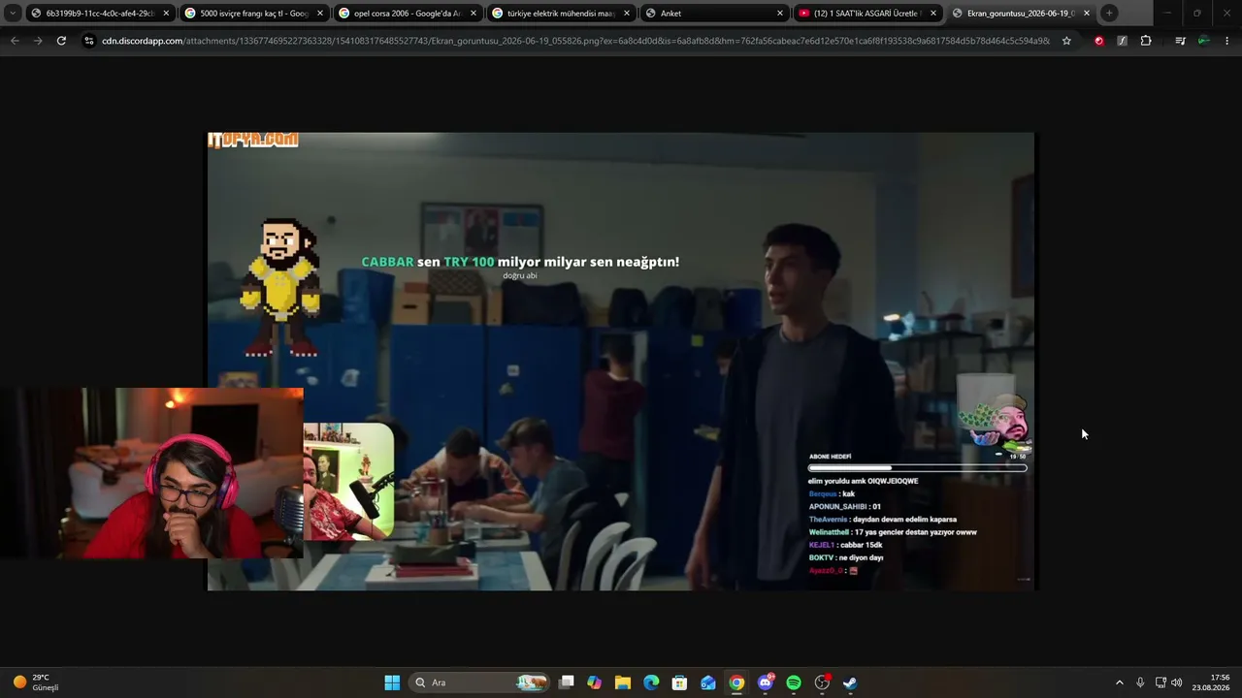Close the türkiye elektrik mühendisi tab

(x=627, y=14)
